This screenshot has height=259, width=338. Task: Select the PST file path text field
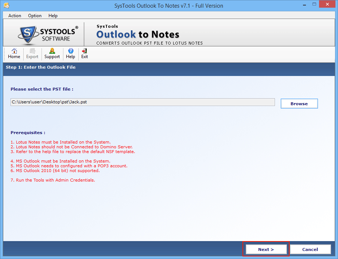(143, 102)
